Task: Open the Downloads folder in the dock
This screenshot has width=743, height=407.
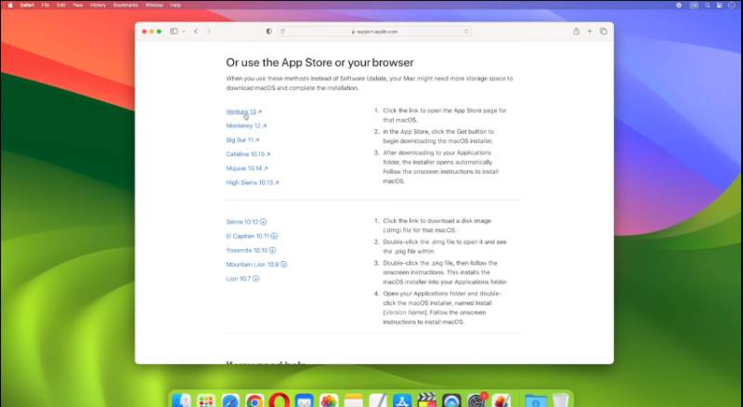Action: (x=535, y=401)
